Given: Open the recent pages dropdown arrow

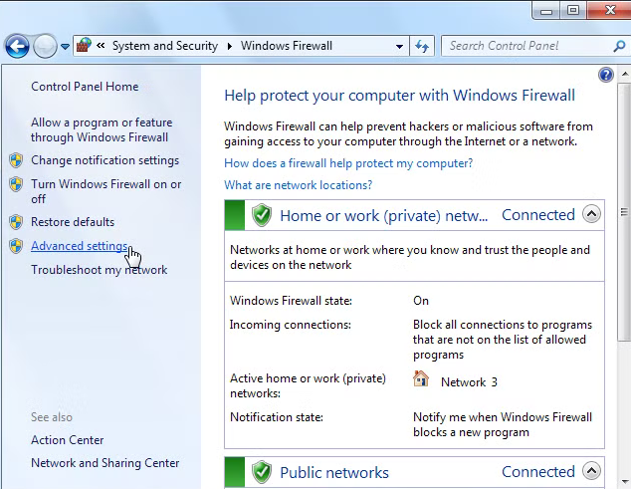Looking at the screenshot, I should click(x=65, y=47).
